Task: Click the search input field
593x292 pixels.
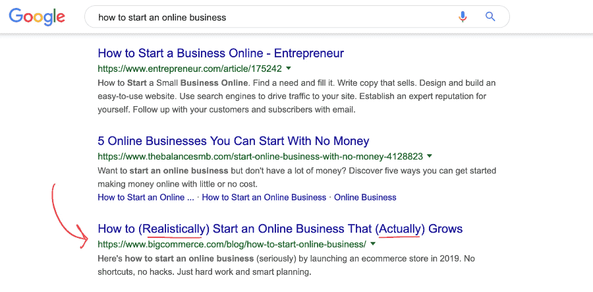Action: pos(264,17)
